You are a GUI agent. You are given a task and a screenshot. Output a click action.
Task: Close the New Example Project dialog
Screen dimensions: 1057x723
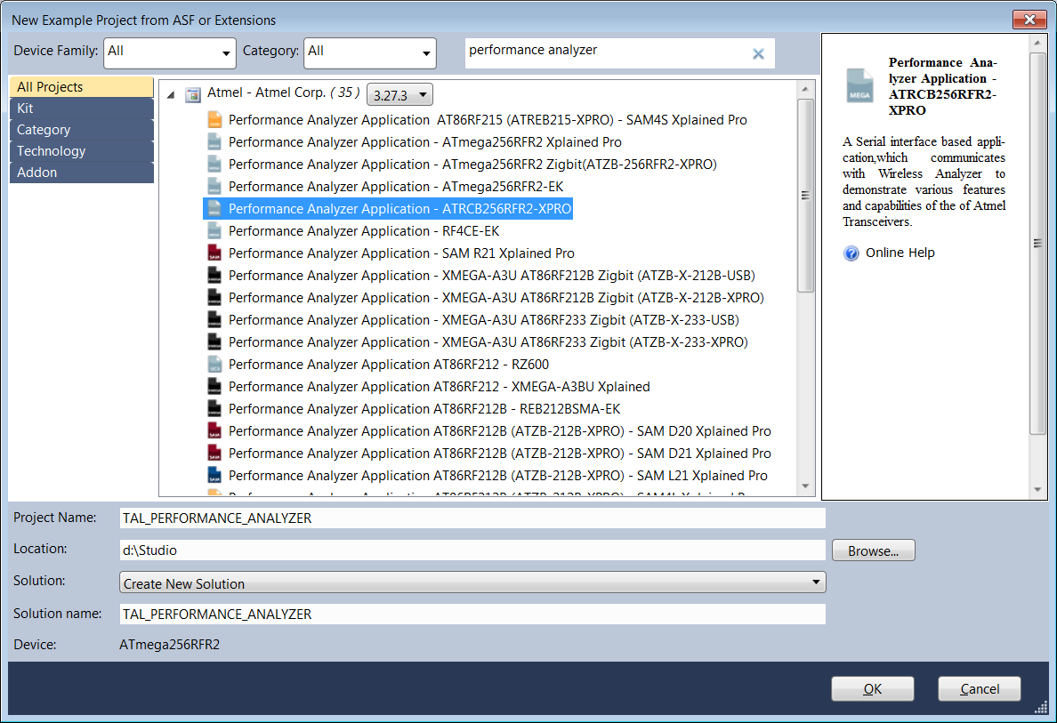click(x=1029, y=20)
